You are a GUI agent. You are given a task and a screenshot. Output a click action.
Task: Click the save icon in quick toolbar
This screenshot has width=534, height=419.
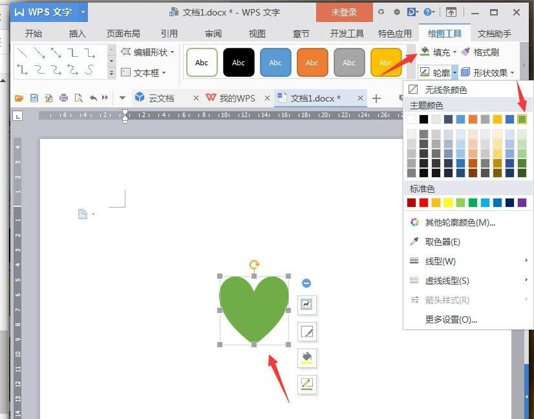34,98
